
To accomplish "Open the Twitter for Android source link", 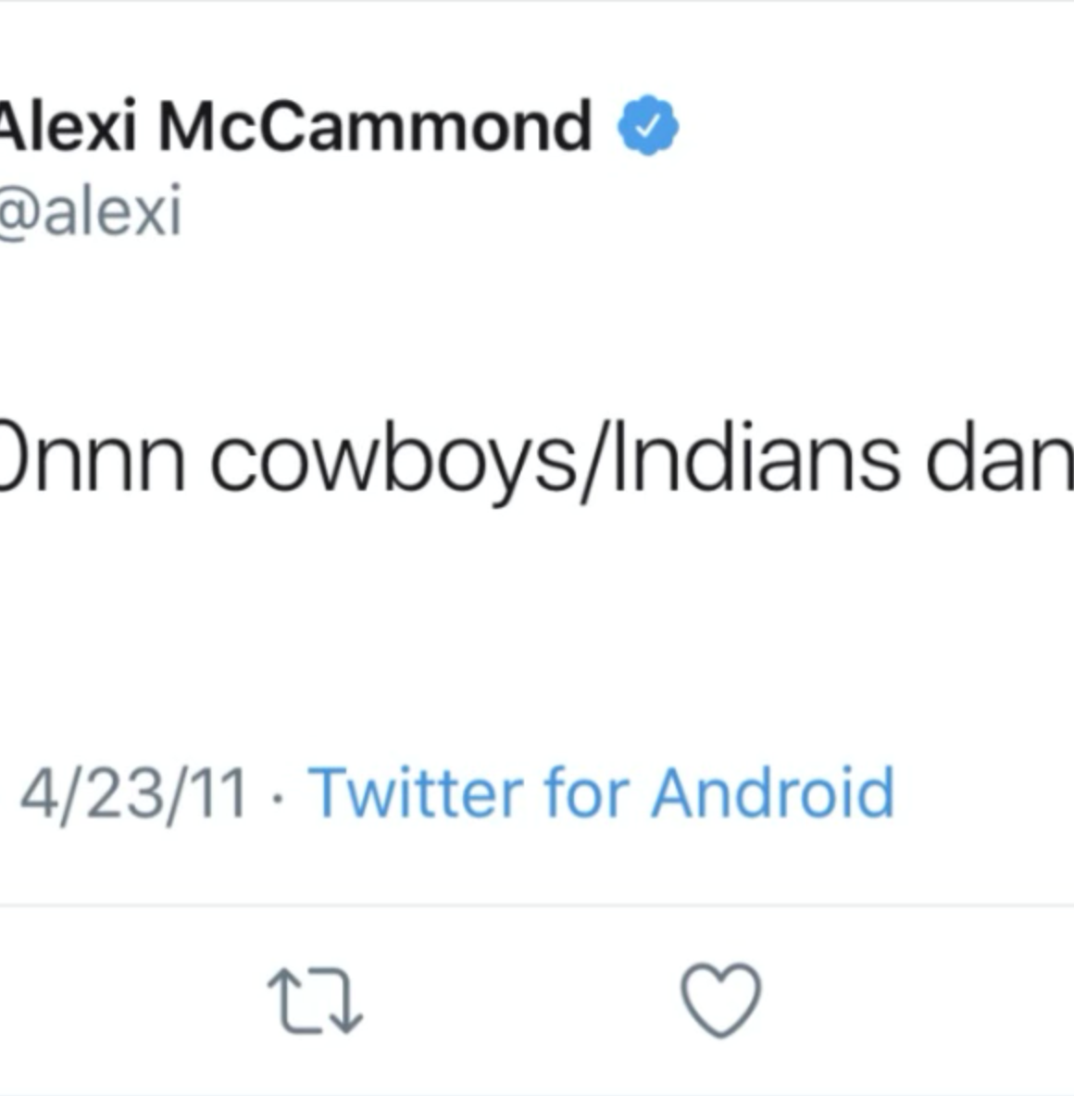I will point(602,794).
